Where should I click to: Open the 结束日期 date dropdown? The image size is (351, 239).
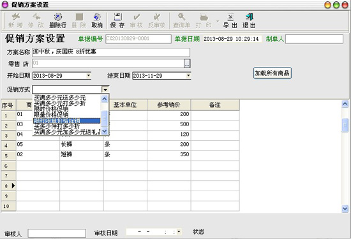click(x=188, y=76)
